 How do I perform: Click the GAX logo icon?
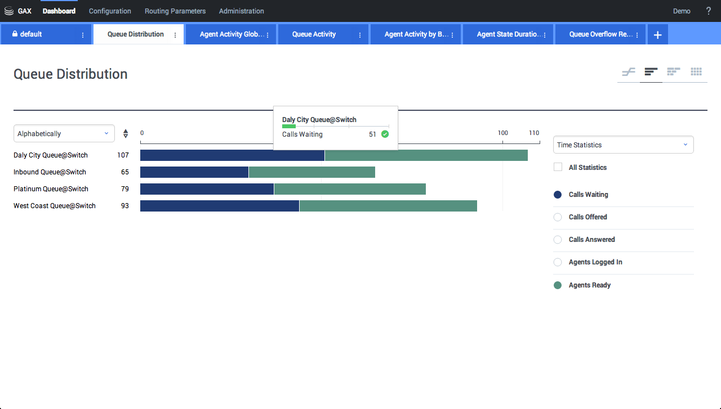pyautogui.click(x=9, y=11)
